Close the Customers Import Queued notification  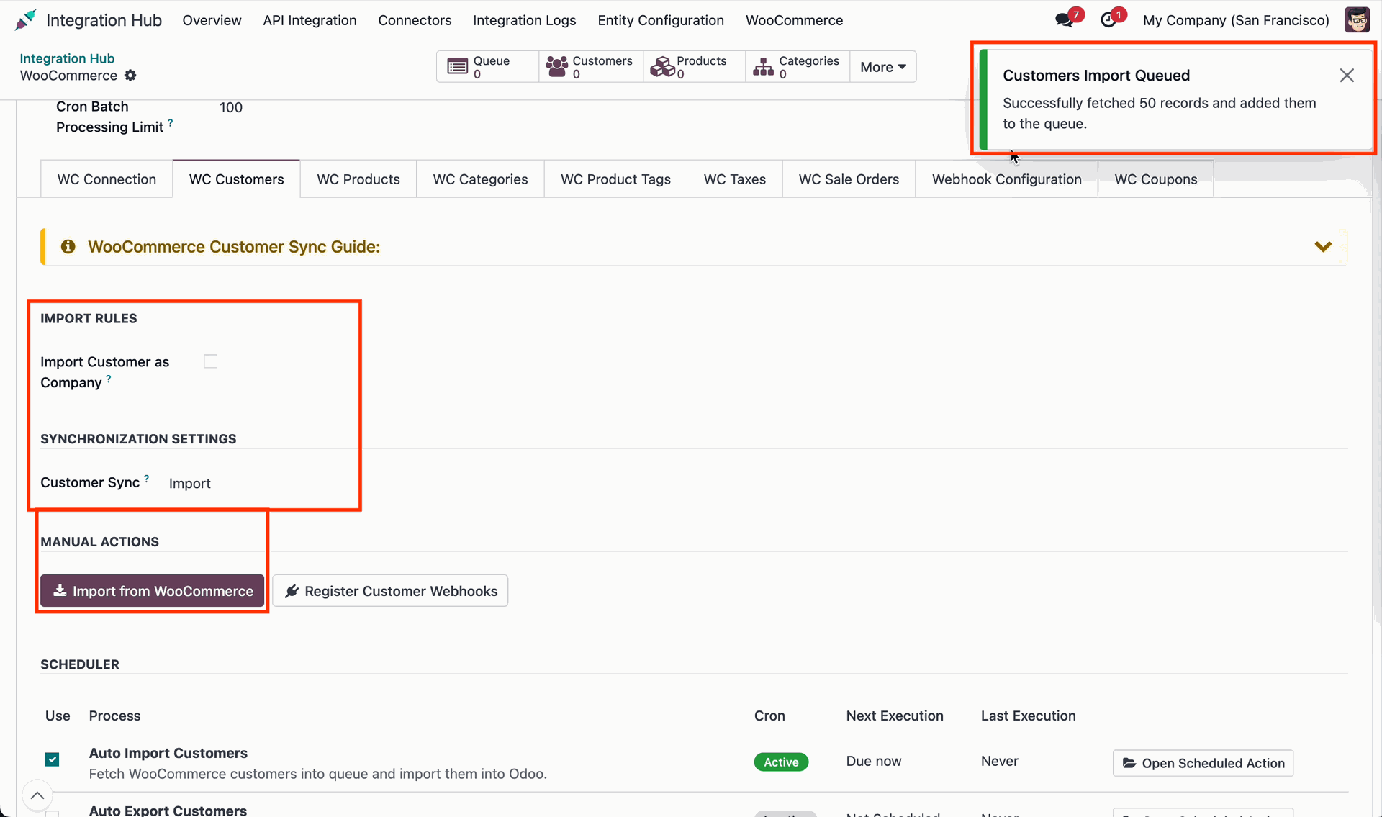coord(1347,76)
